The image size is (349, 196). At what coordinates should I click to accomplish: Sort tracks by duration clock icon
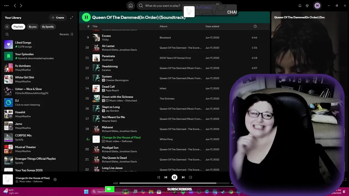(255, 26)
